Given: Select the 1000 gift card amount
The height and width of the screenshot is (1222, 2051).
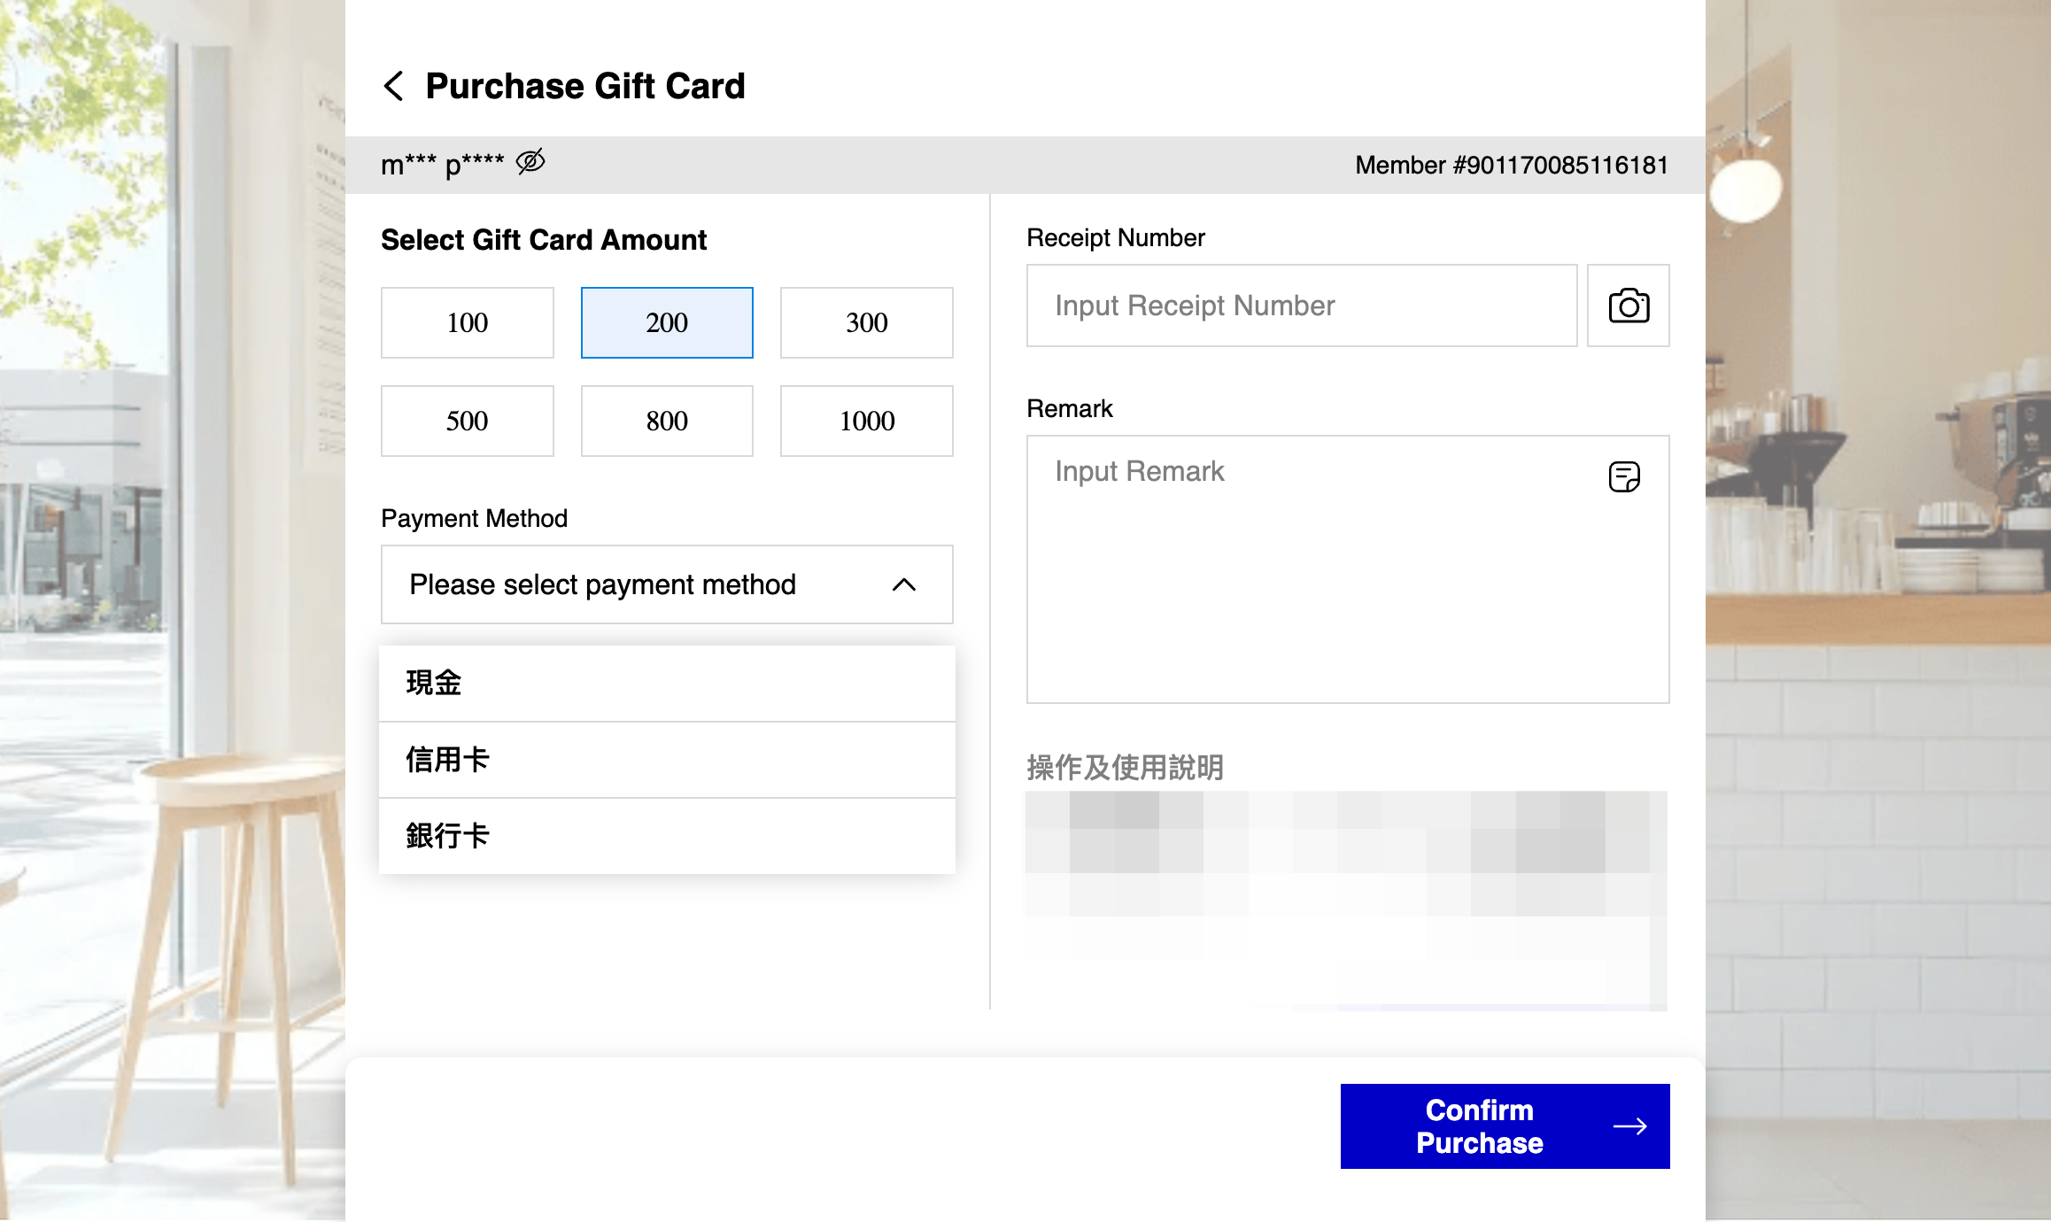Looking at the screenshot, I should [x=867, y=421].
